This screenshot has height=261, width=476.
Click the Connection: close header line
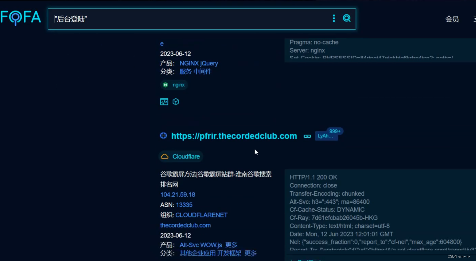313,186
